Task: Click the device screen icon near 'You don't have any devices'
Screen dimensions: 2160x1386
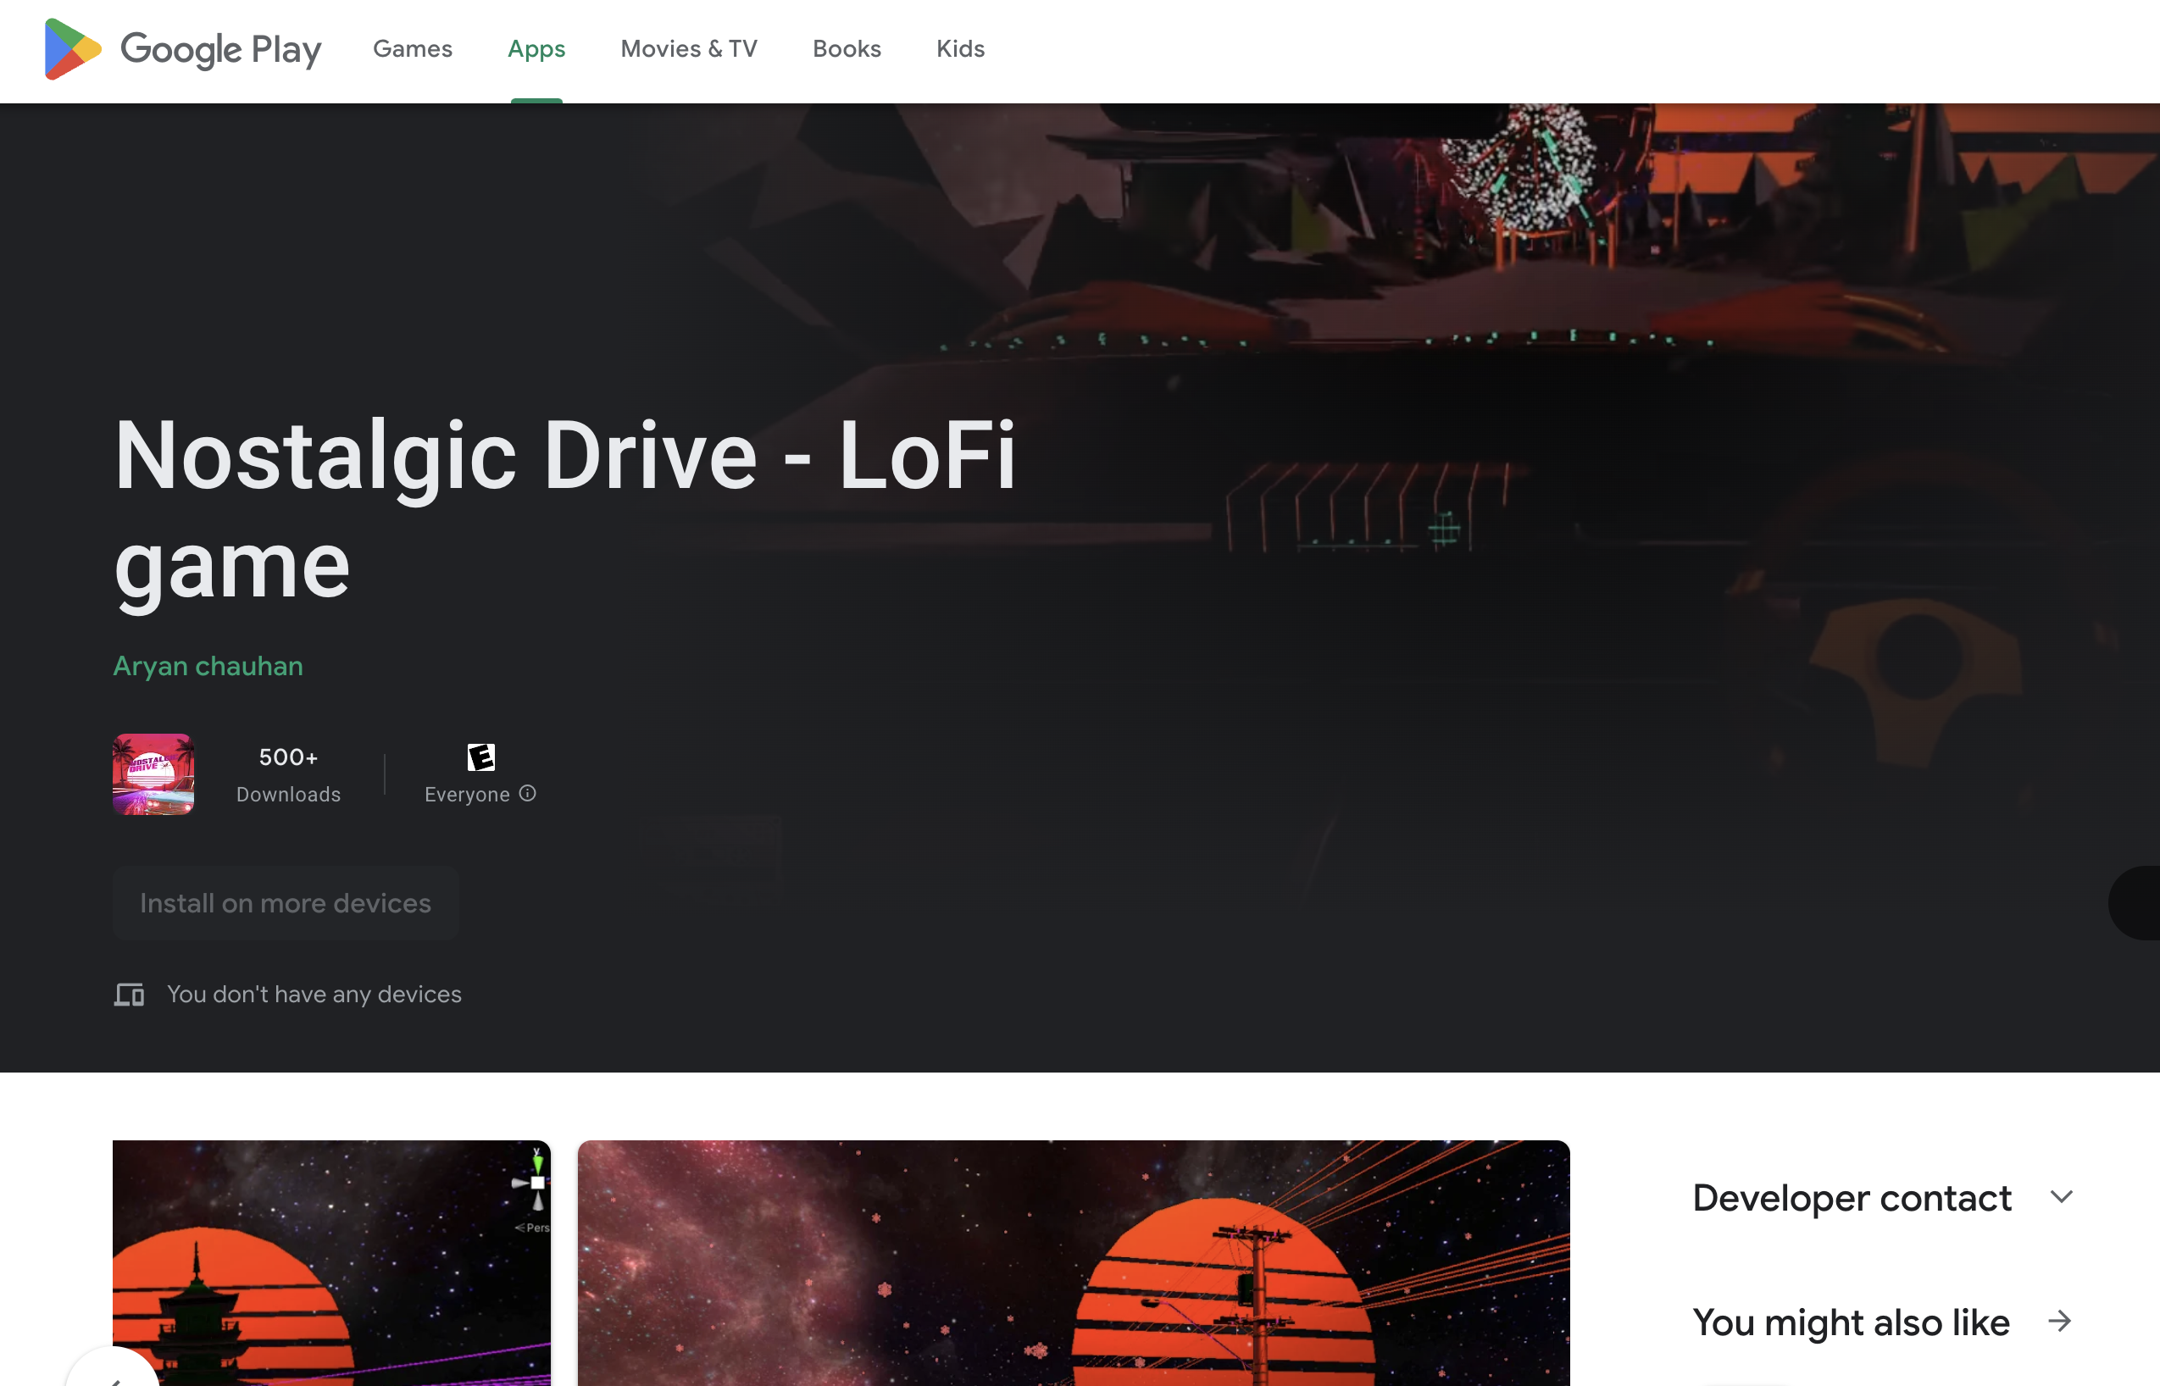Action: point(129,993)
